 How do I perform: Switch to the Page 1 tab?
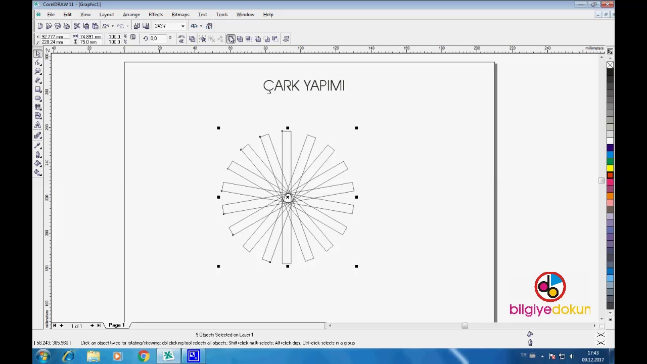[x=116, y=325]
